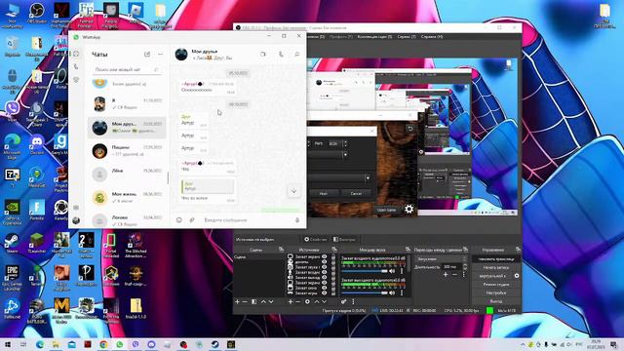The width and height of the screenshot is (624, 351).
Task: Open Коллекция сцен menu in OBS
Action: 374,37
